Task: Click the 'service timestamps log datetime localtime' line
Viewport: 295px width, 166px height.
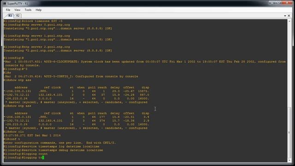Action: 51,147
